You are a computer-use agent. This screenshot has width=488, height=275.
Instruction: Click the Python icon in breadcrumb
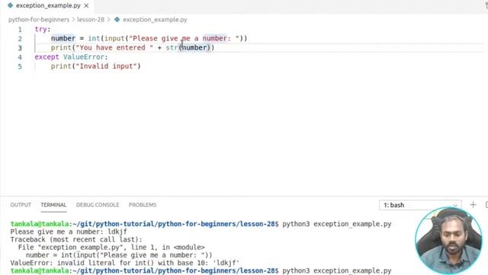(117, 19)
